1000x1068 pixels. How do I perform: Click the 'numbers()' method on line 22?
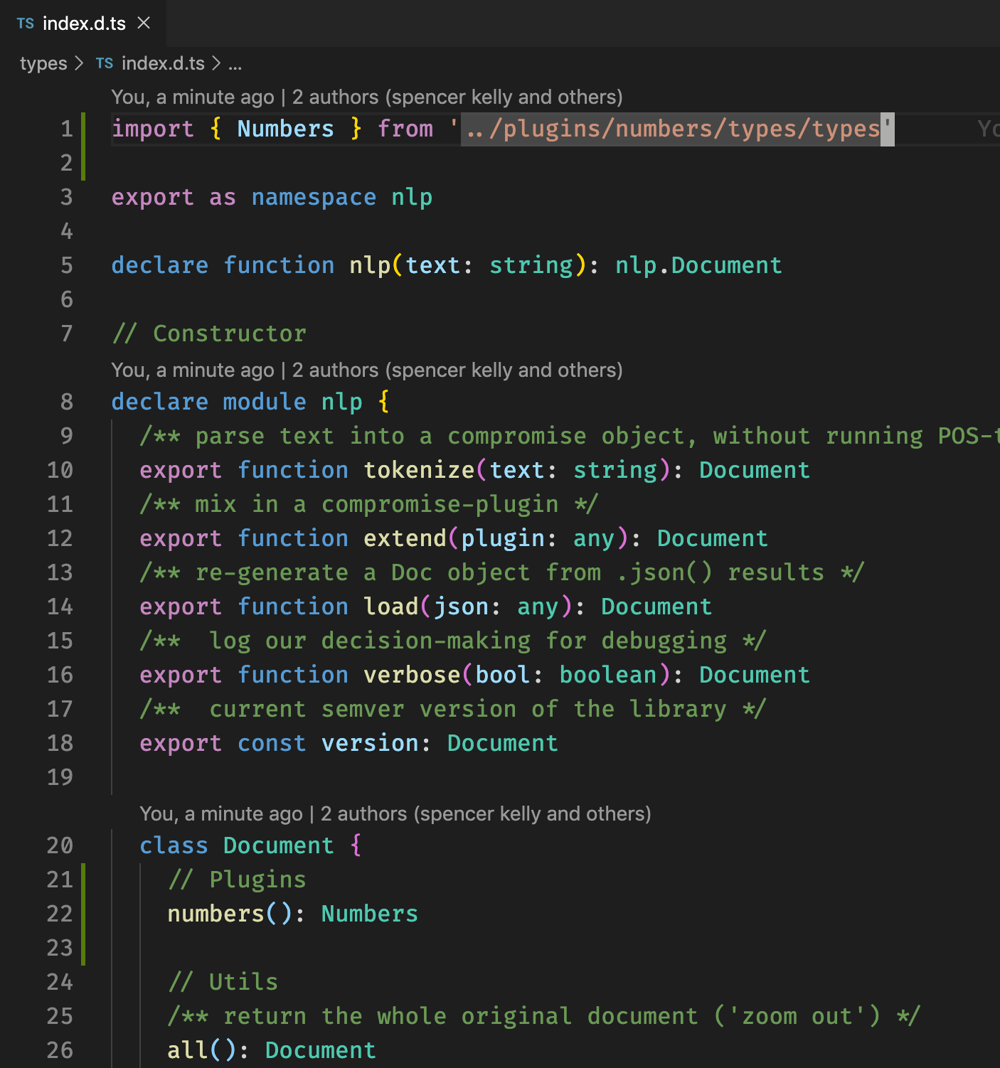pyautogui.click(x=230, y=914)
